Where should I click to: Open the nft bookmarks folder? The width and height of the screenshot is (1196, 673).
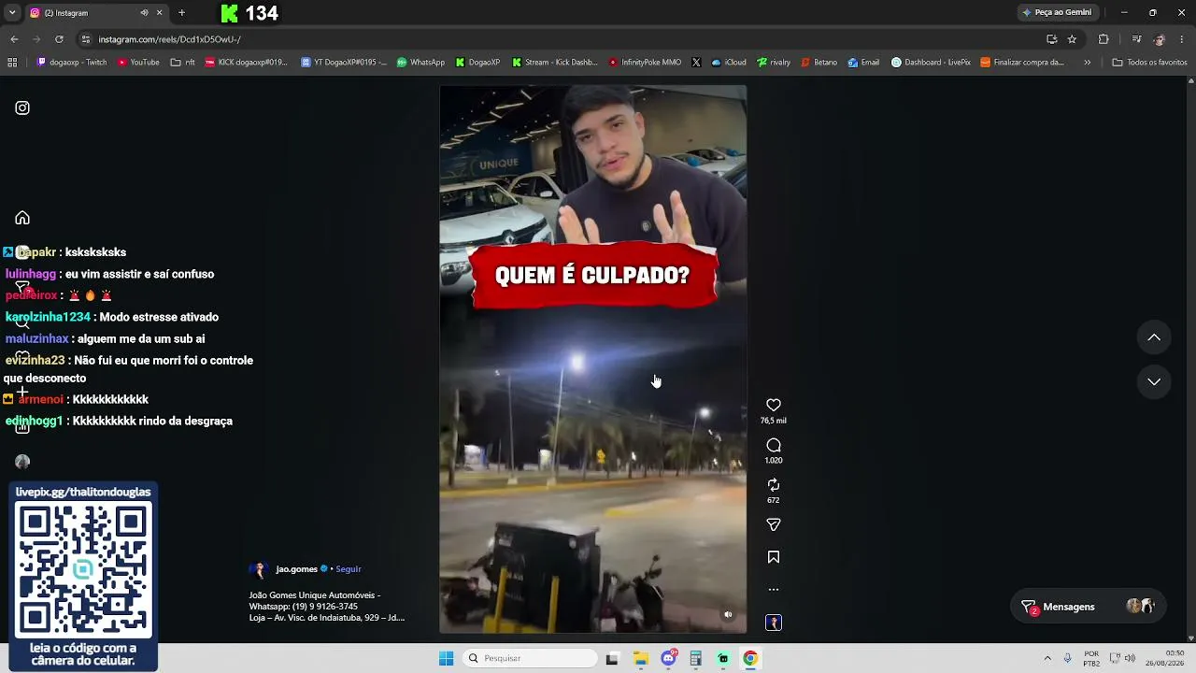(x=183, y=63)
